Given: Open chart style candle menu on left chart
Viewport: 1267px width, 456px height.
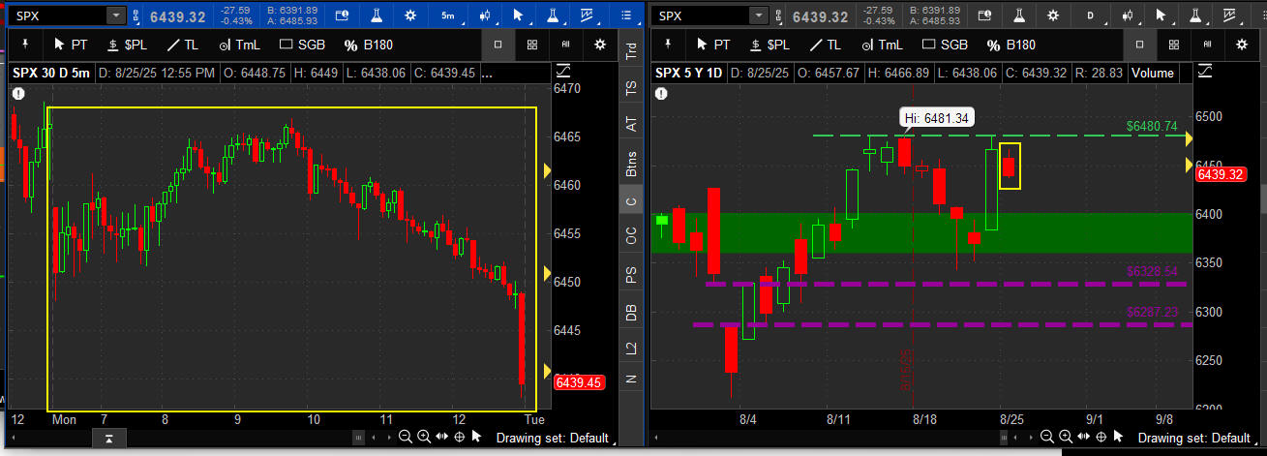Looking at the screenshot, I should pos(485,15).
